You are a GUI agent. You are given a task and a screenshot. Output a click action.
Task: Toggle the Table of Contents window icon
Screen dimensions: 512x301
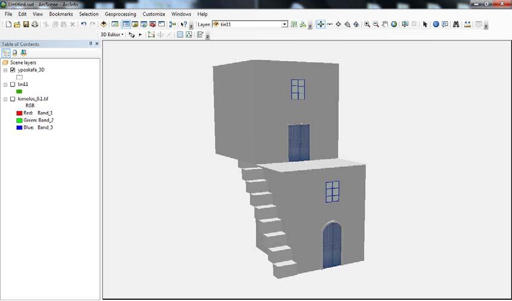[x=126, y=24]
